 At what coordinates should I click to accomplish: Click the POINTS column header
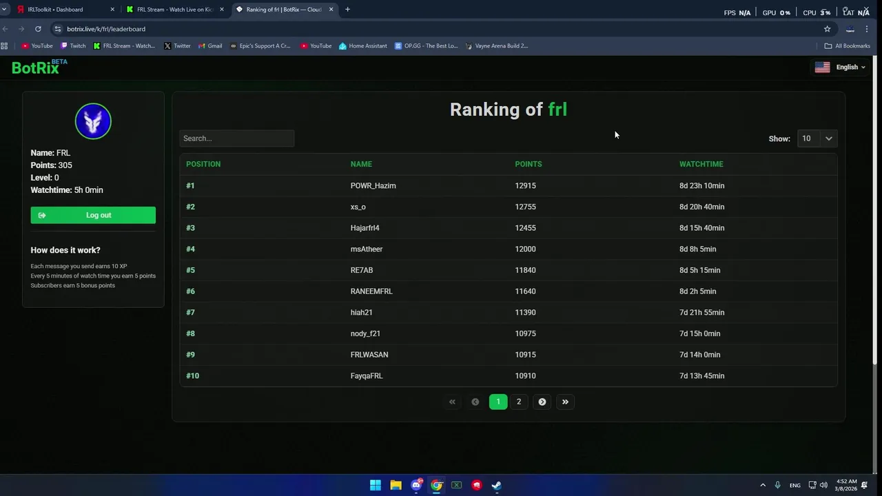[x=529, y=164]
